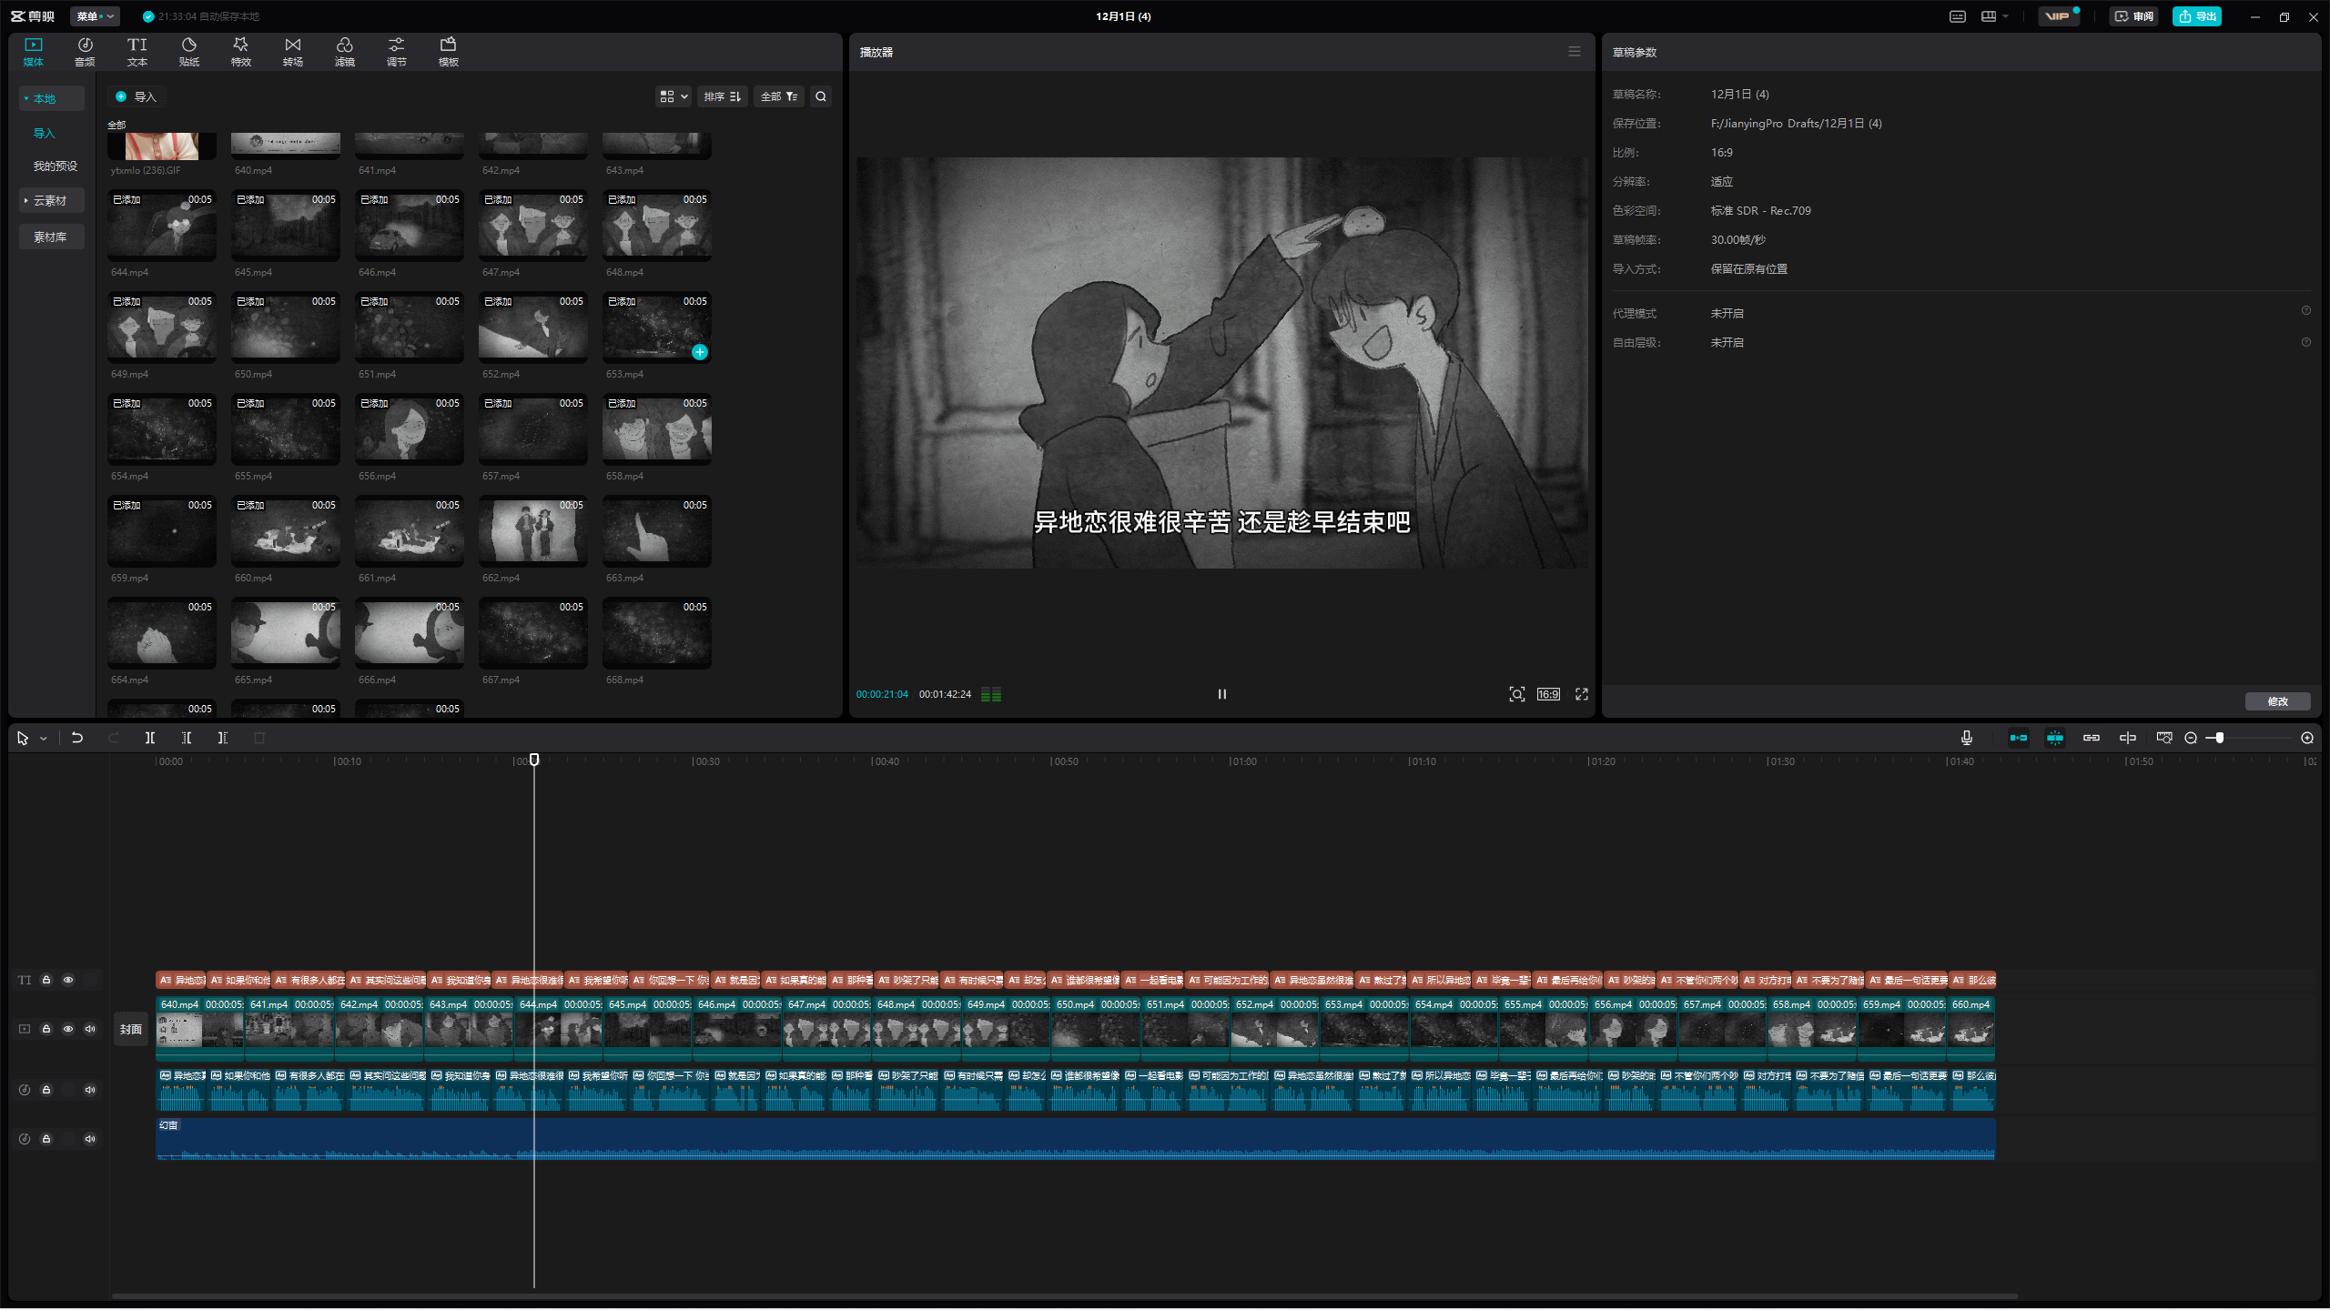The height and width of the screenshot is (1310, 2330).
Task: Lock the bottom music audio track
Action: click(46, 1139)
